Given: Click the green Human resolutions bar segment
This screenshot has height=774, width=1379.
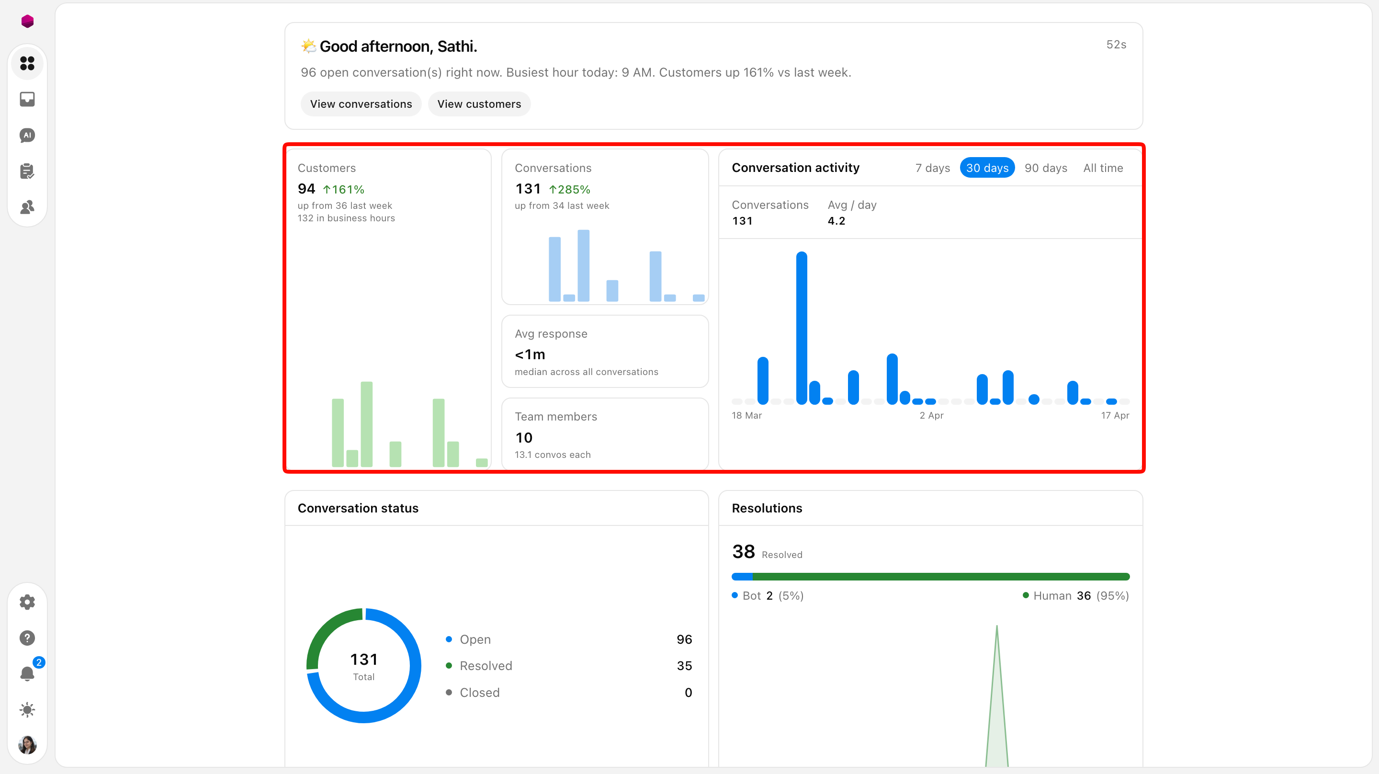Looking at the screenshot, I should point(940,577).
